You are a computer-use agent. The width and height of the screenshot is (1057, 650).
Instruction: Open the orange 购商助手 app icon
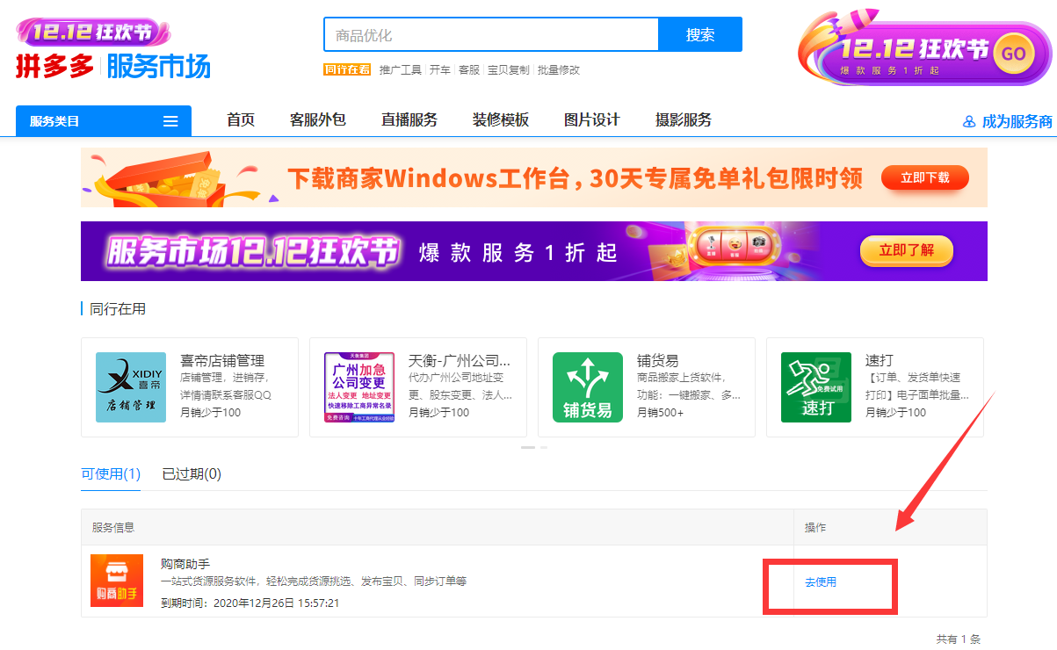[x=117, y=581]
